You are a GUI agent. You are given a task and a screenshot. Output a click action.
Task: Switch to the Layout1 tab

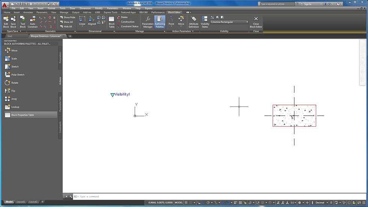coord(21,202)
